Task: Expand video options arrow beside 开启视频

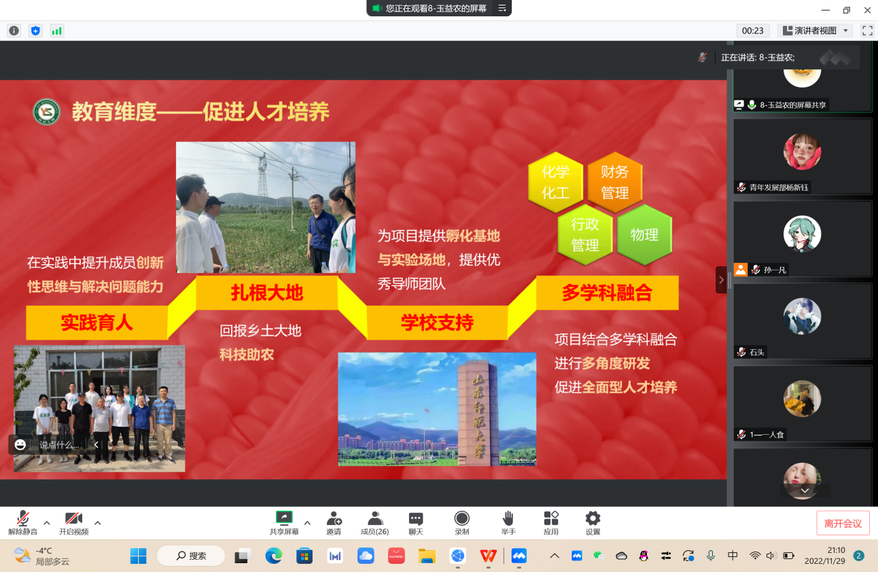Action: pos(98,522)
